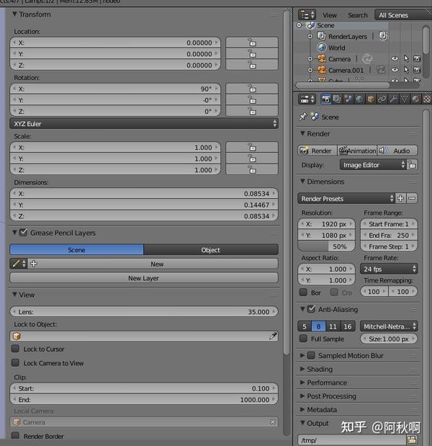Screen dimensions: 432x446
Task: Click the lock icon for Location X
Action: (x=252, y=43)
